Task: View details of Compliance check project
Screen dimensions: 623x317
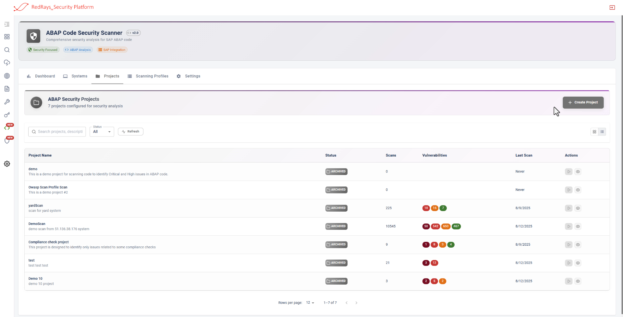Action: 578,245
